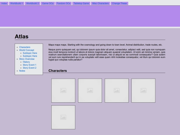Image resolution: width=180 pixels, height=135 pixels.
Task: Open the second character thumbnail in top row
Action: click(x=90, y=91)
